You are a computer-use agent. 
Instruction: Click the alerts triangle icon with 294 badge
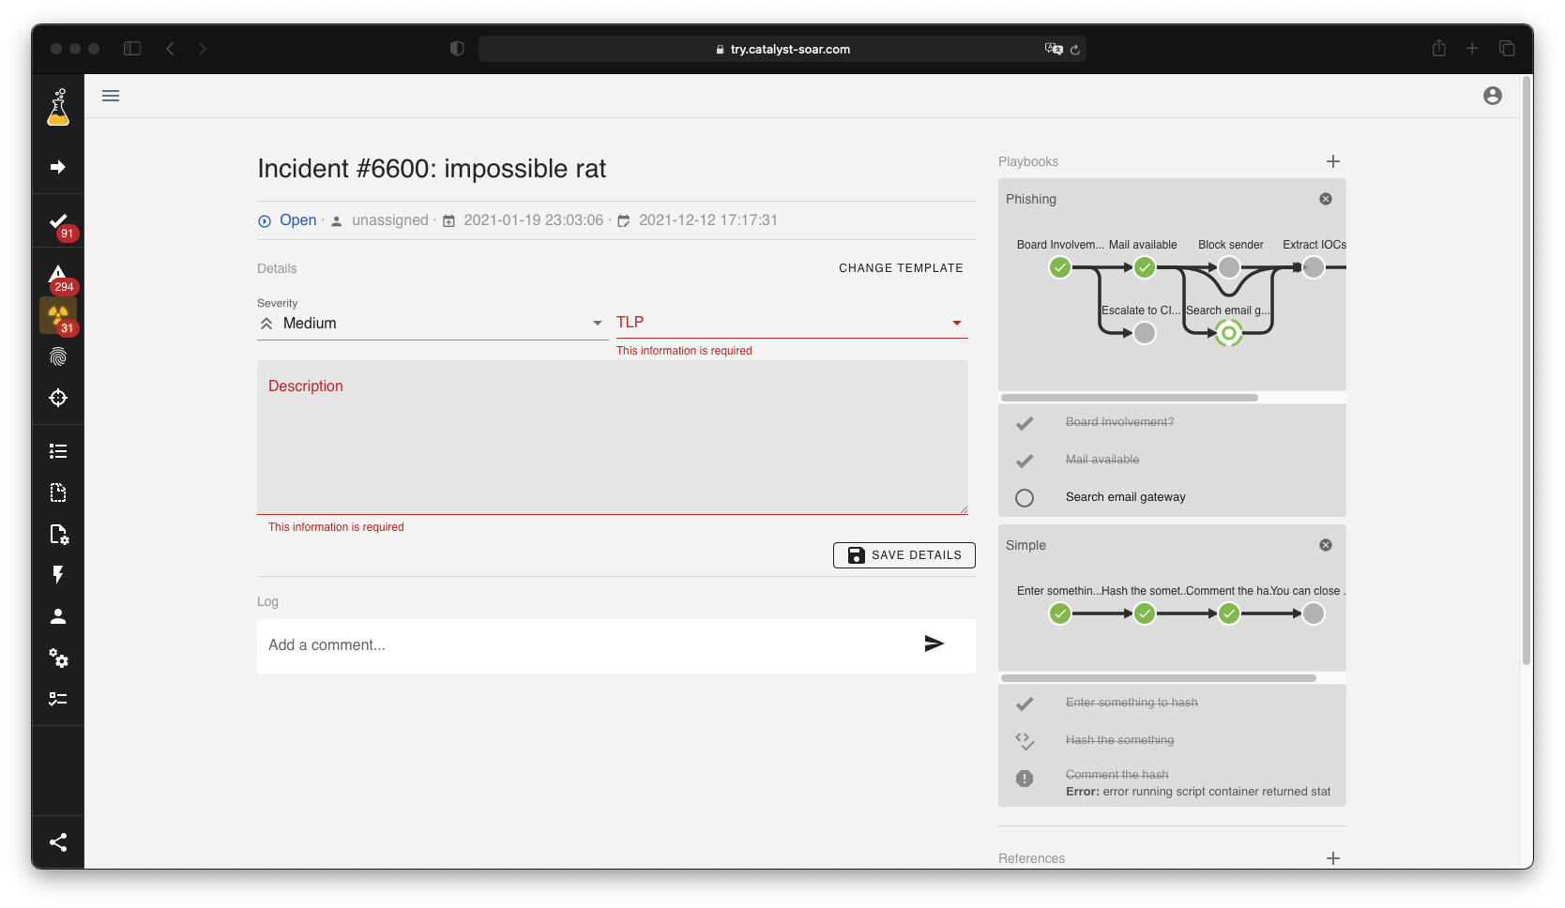tap(58, 275)
